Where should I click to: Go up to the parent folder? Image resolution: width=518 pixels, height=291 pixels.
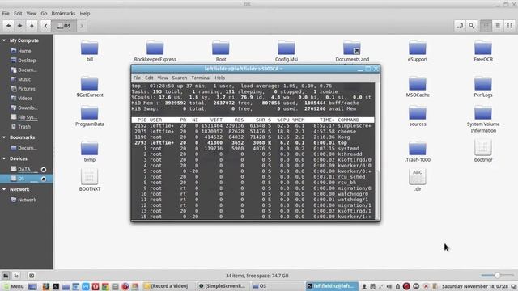[32, 26]
